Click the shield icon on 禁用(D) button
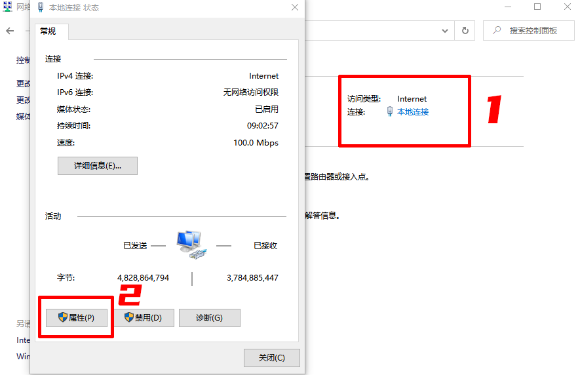This screenshot has height=375, width=580. point(129,317)
